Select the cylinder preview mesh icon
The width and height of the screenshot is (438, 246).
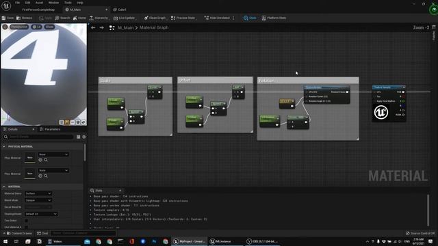pos(62,122)
